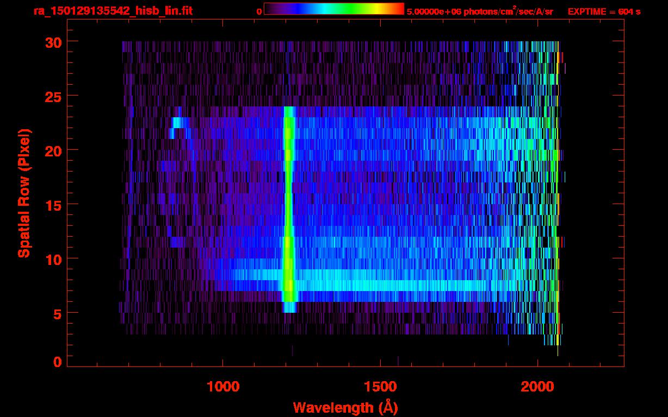Click the 2000 wavelength tick label
The width and height of the screenshot is (668, 417).
537,387
